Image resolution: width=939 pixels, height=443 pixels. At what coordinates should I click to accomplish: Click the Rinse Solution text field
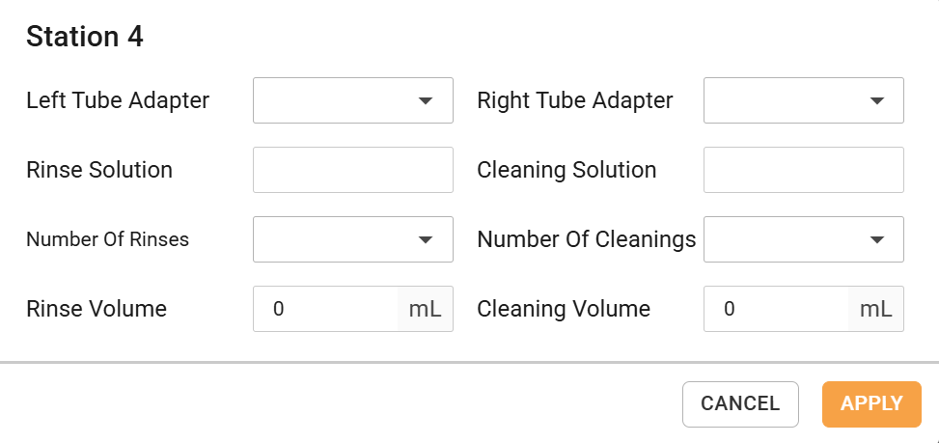point(352,170)
